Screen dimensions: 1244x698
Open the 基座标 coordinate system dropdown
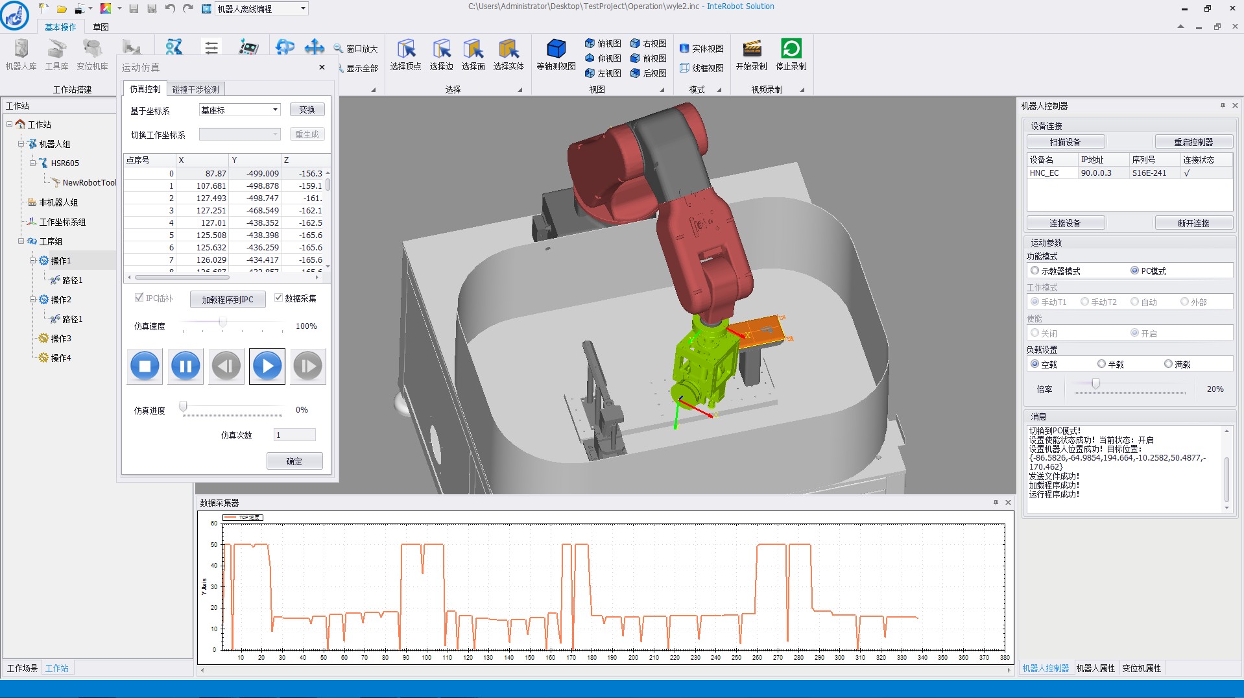click(x=275, y=110)
